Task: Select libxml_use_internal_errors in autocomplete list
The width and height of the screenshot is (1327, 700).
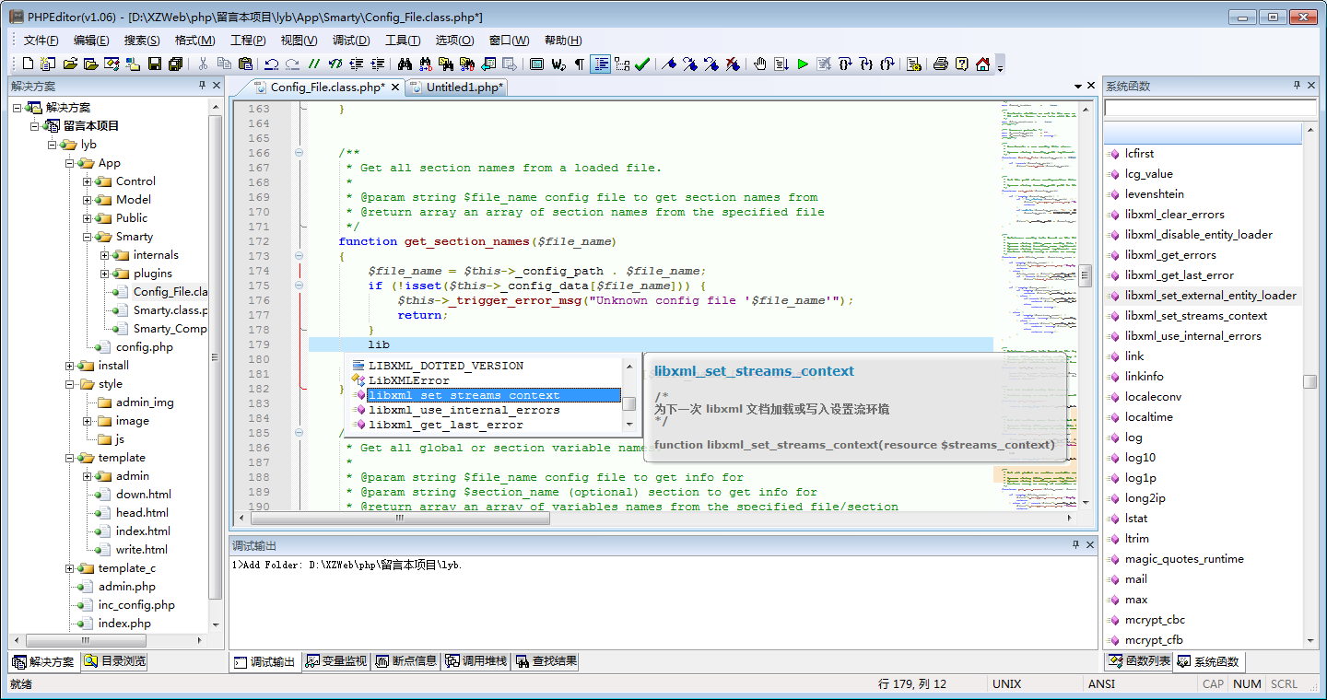Action: click(x=464, y=410)
